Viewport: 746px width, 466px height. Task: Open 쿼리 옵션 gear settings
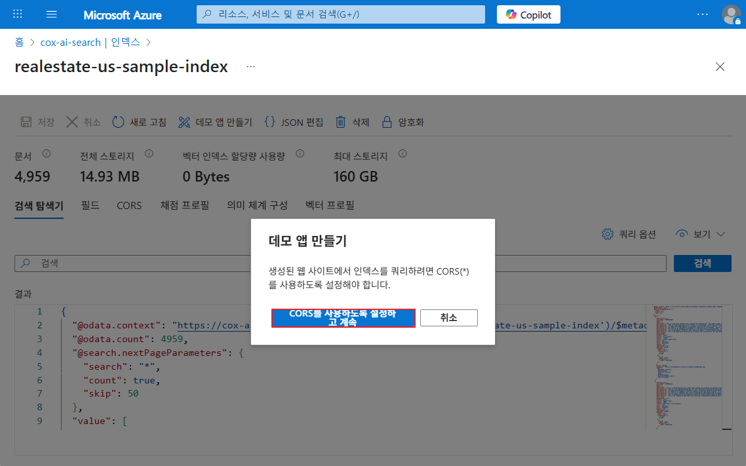[x=629, y=234]
